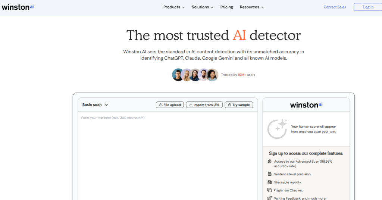The width and height of the screenshot is (382, 200).
Task: Click the Writing Feedback pencil icon
Action: coord(269,198)
